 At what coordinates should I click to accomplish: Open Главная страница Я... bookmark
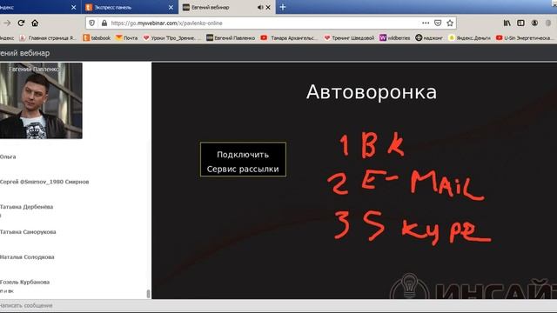(x=48, y=37)
